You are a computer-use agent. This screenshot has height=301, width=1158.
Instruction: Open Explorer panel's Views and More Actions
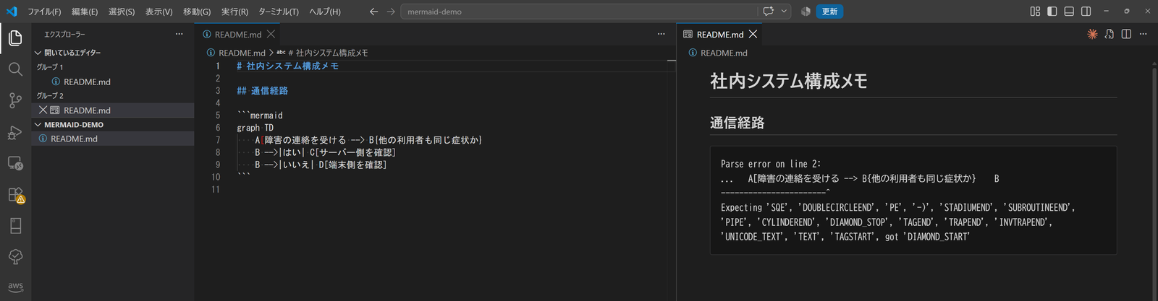point(179,34)
